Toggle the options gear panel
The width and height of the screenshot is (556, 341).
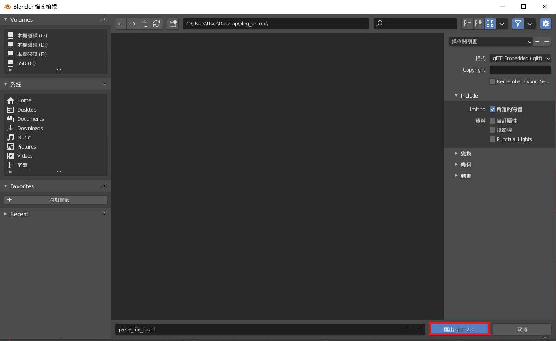546,24
